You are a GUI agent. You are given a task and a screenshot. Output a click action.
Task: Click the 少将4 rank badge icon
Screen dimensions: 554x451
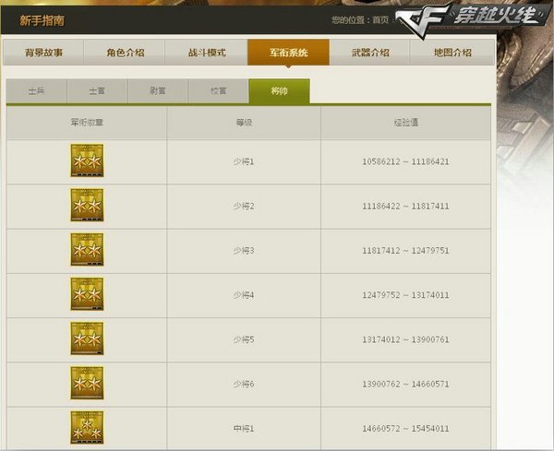coord(87,294)
